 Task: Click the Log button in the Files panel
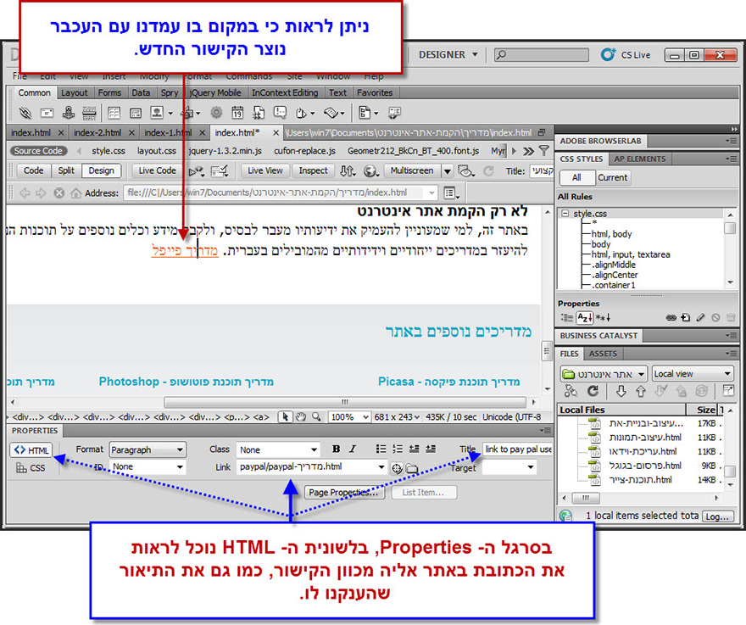pyautogui.click(x=717, y=516)
